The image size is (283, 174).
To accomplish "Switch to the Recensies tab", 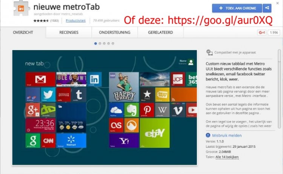I will pos(69,32).
